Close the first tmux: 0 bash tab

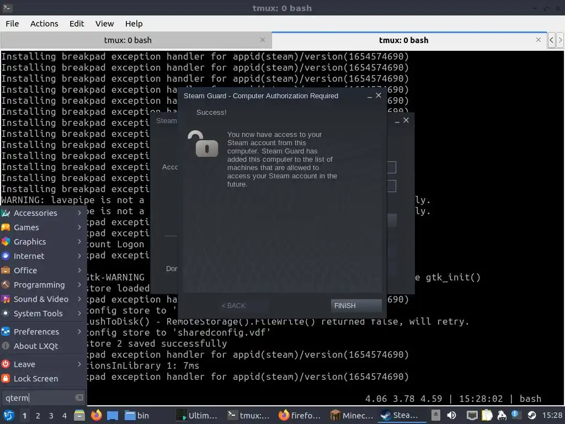263,40
